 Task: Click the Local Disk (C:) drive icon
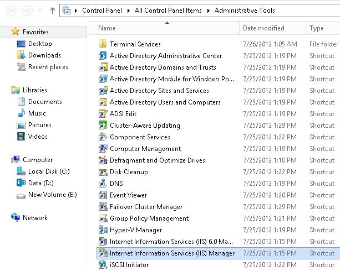pyautogui.click(x=21, y=171)
